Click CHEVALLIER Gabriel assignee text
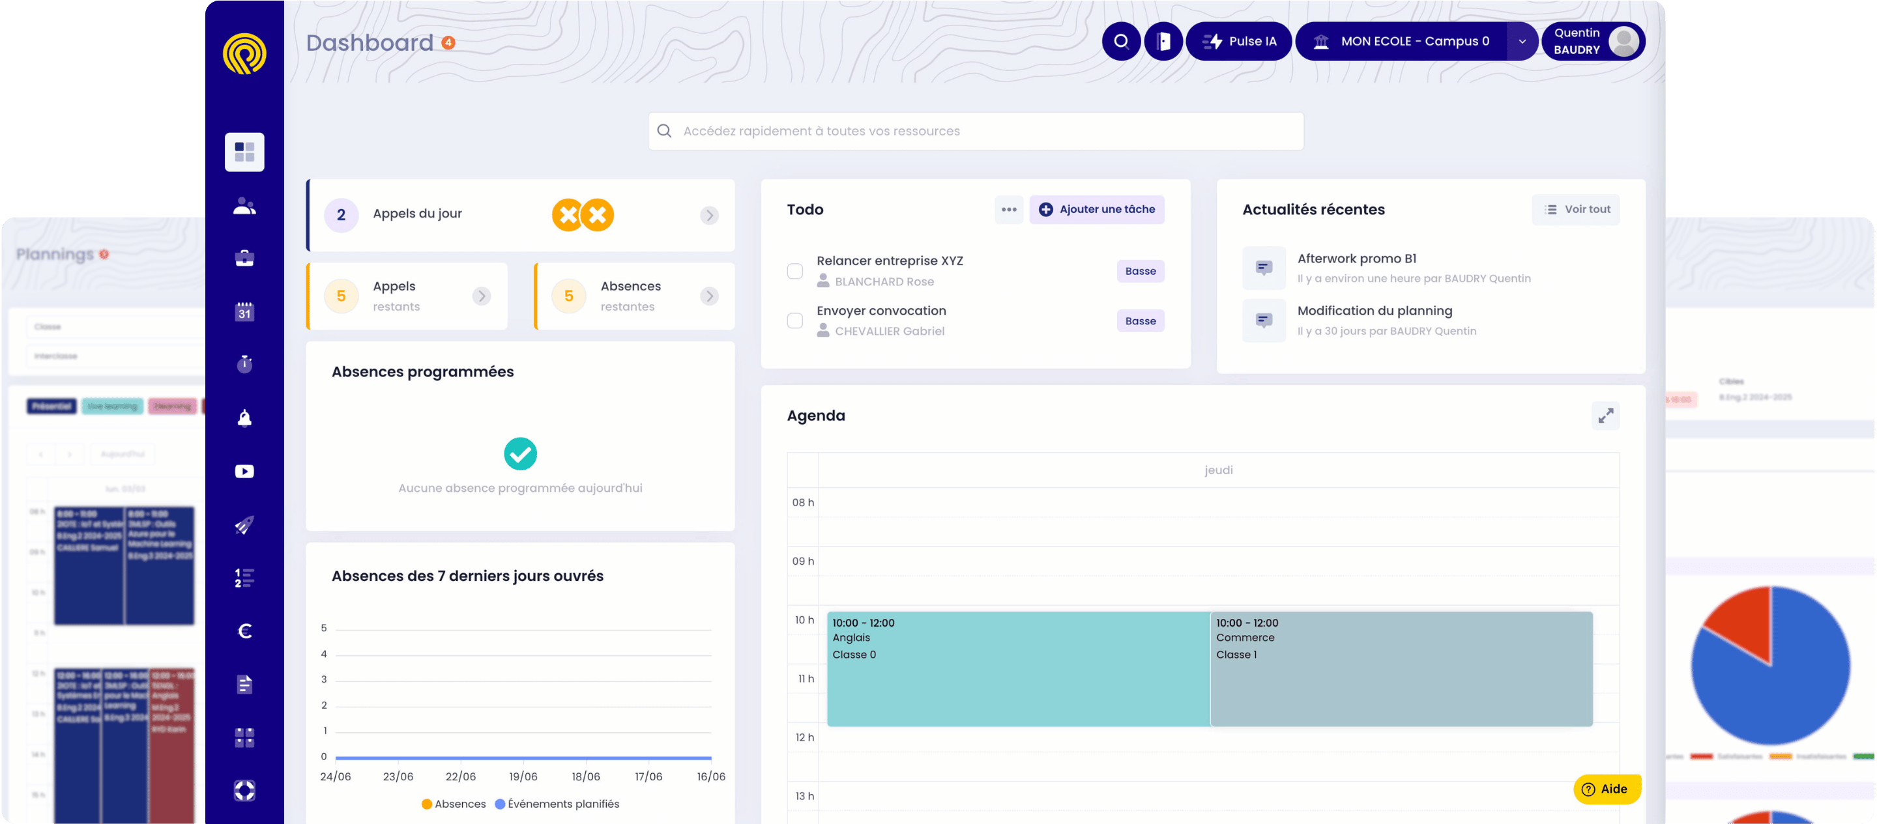1877x824 pixels. point(889,331)
